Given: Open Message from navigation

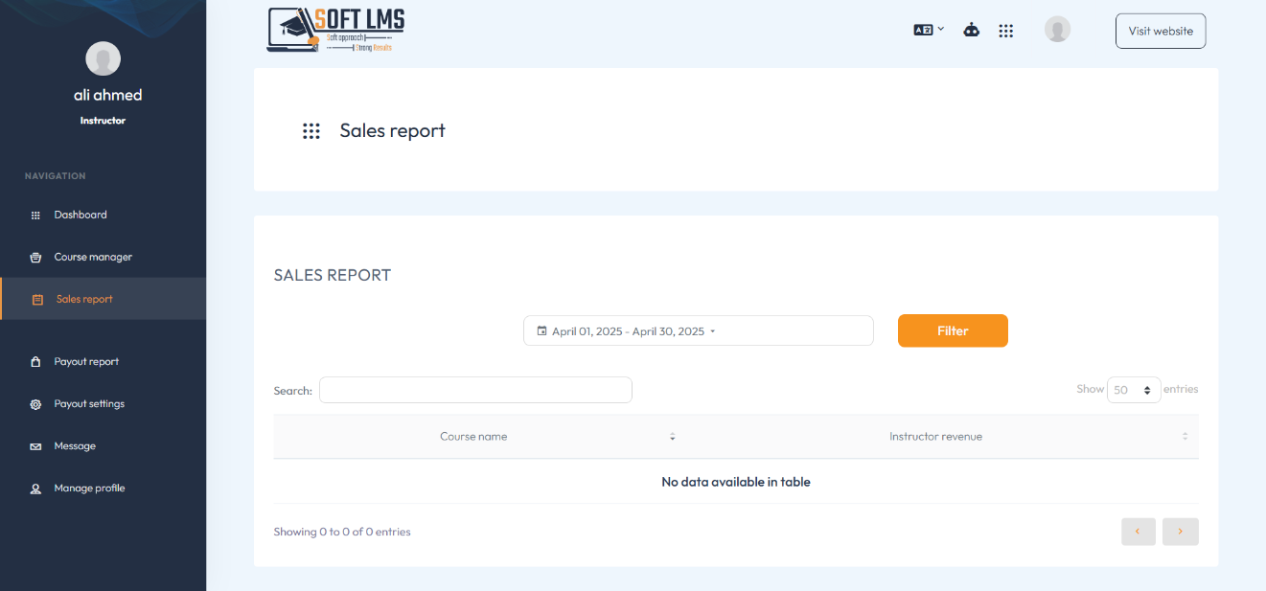Looking at the screenshot, I should click(x=103, y=446).
